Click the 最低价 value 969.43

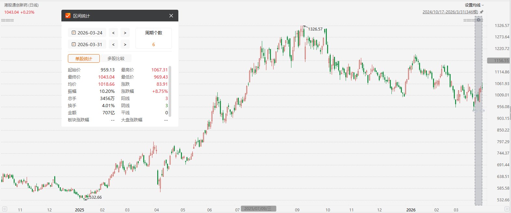(161, 77)
